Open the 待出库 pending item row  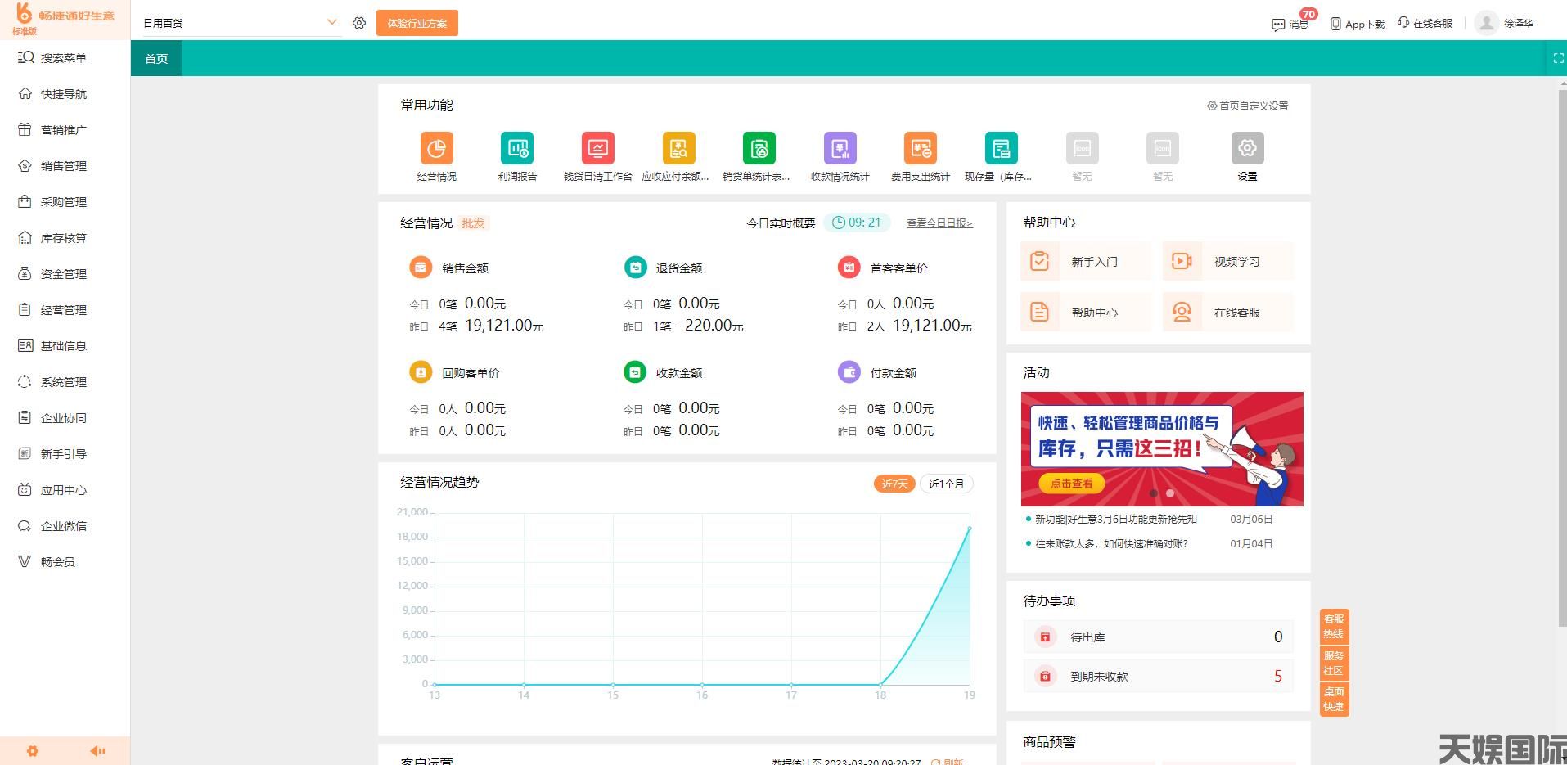pos(1158,637)
